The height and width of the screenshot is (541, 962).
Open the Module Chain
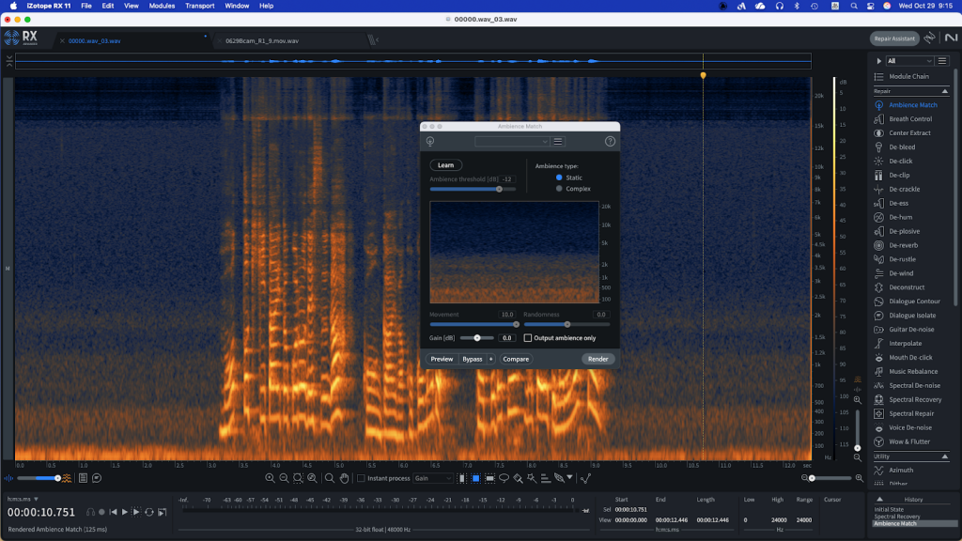point(908,76)
